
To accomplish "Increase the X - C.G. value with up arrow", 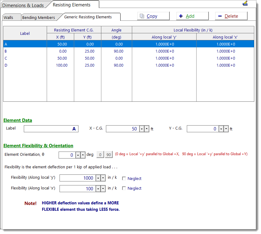I will (147, 129).
